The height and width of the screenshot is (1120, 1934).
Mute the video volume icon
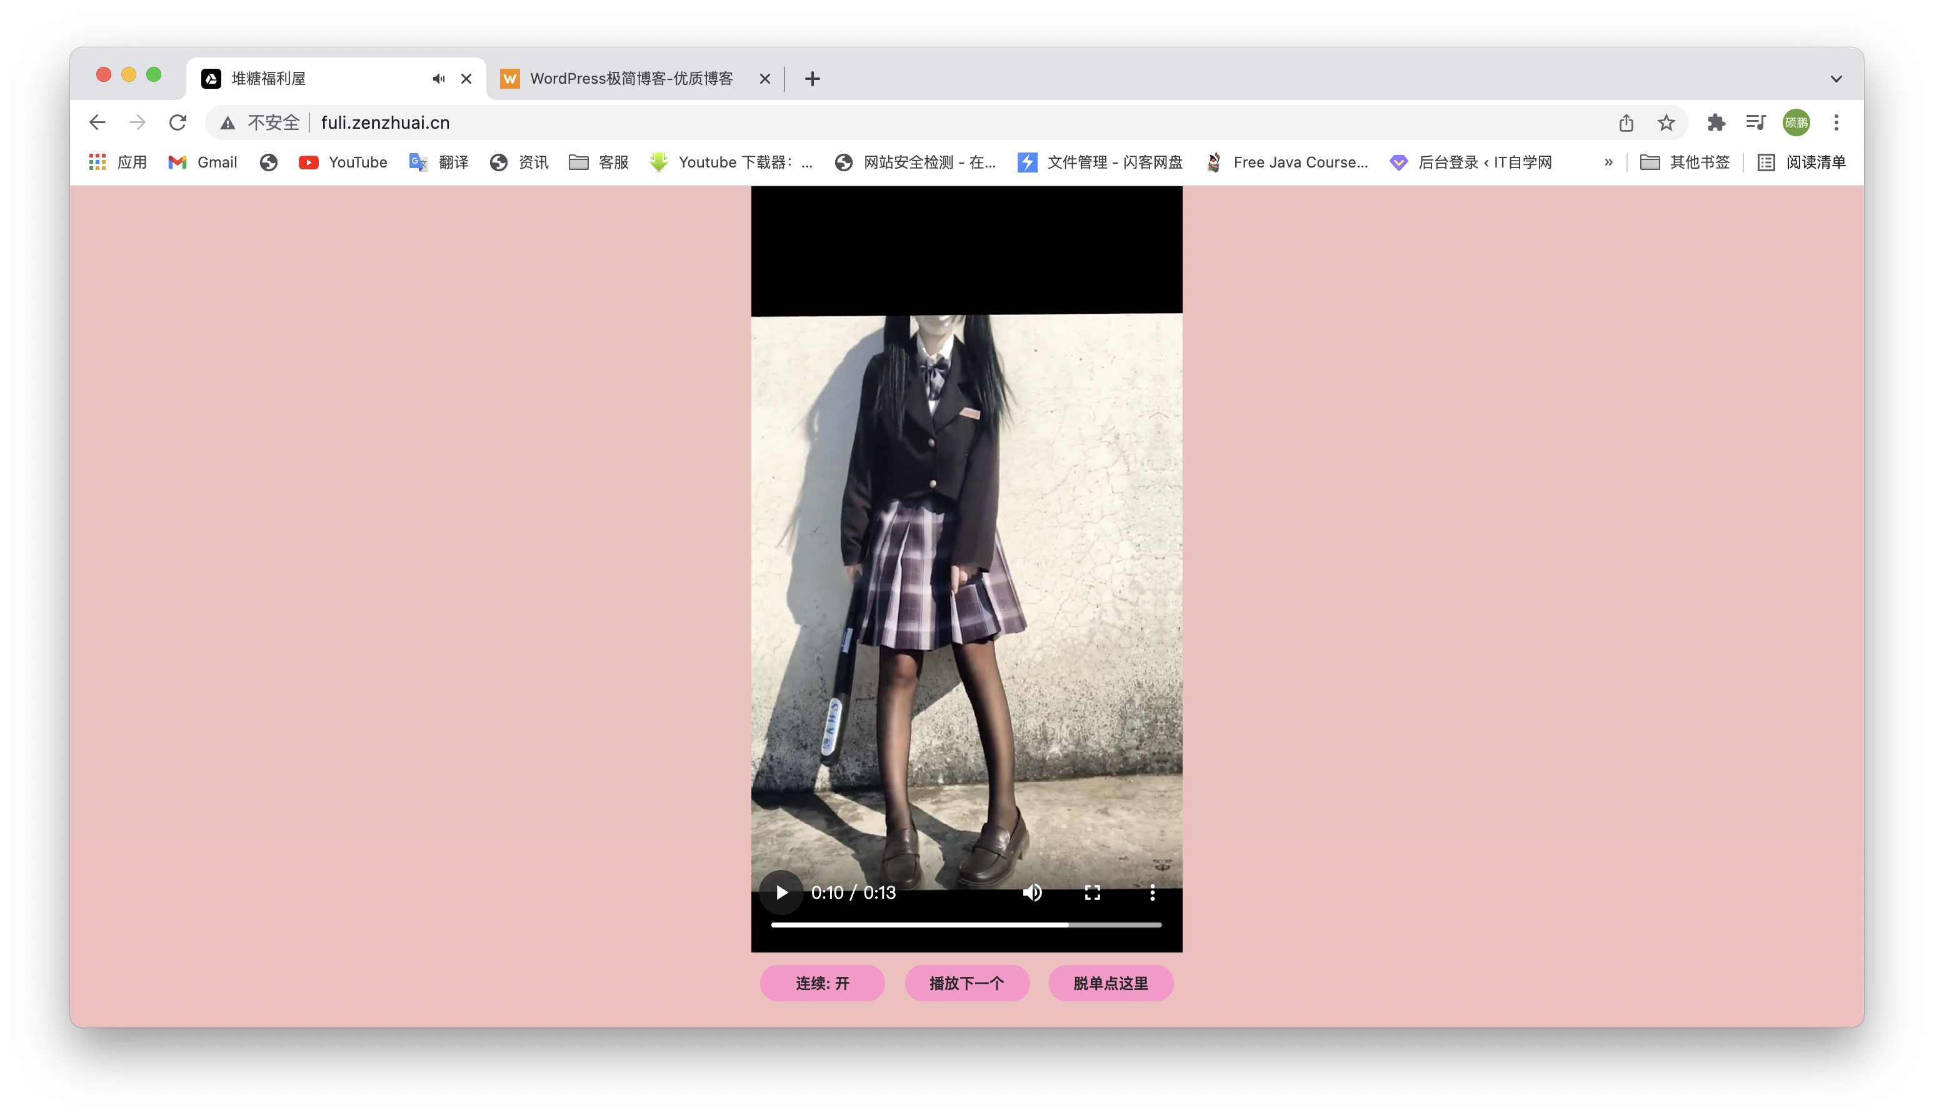pos(1032,893)
